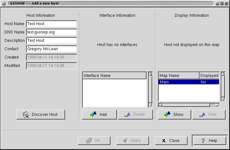Click the Add interface plus icon
Screen dimensions: 230x150
tap(93, 114)
